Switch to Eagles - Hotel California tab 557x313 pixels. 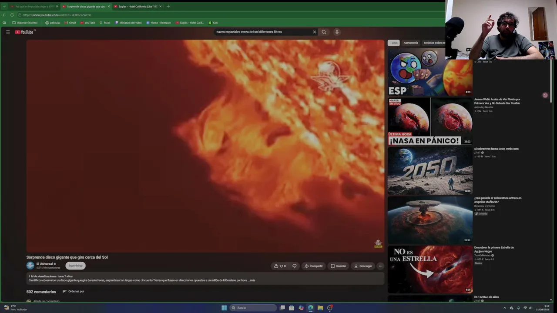click(x=137, y=7)
